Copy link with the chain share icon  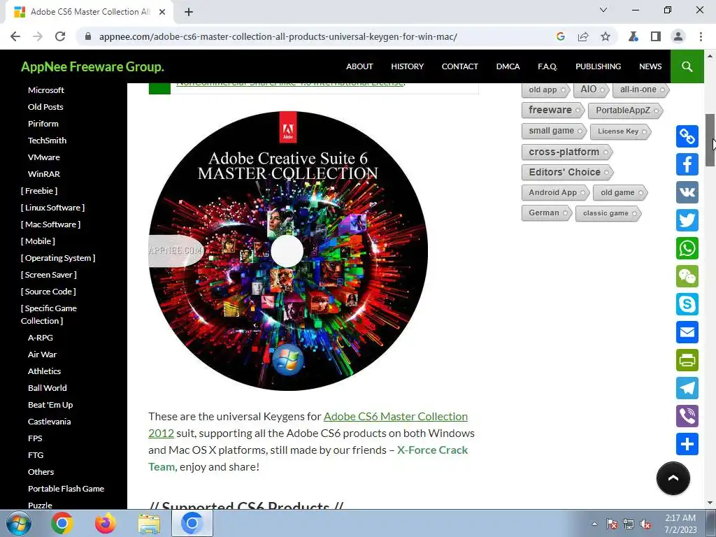(x=687, y=136)
